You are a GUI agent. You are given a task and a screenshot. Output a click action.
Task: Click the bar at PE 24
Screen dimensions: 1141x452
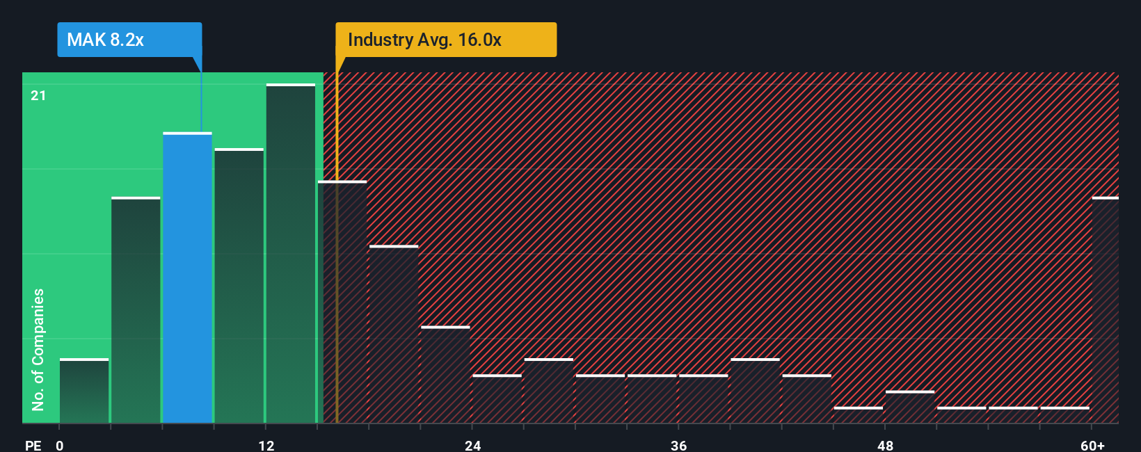pyautogui.click(x=497, y=398)
